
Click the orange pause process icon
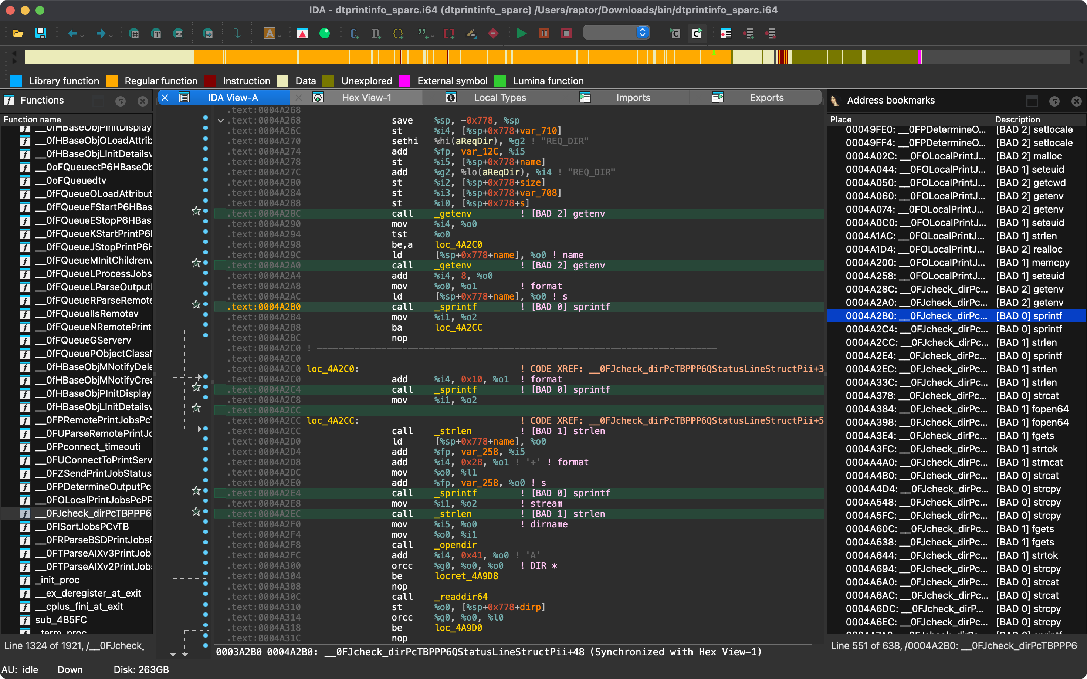(544, 33)
